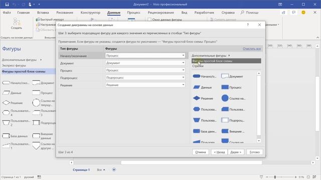Open the feedback smiley icon

coord(303,12)
